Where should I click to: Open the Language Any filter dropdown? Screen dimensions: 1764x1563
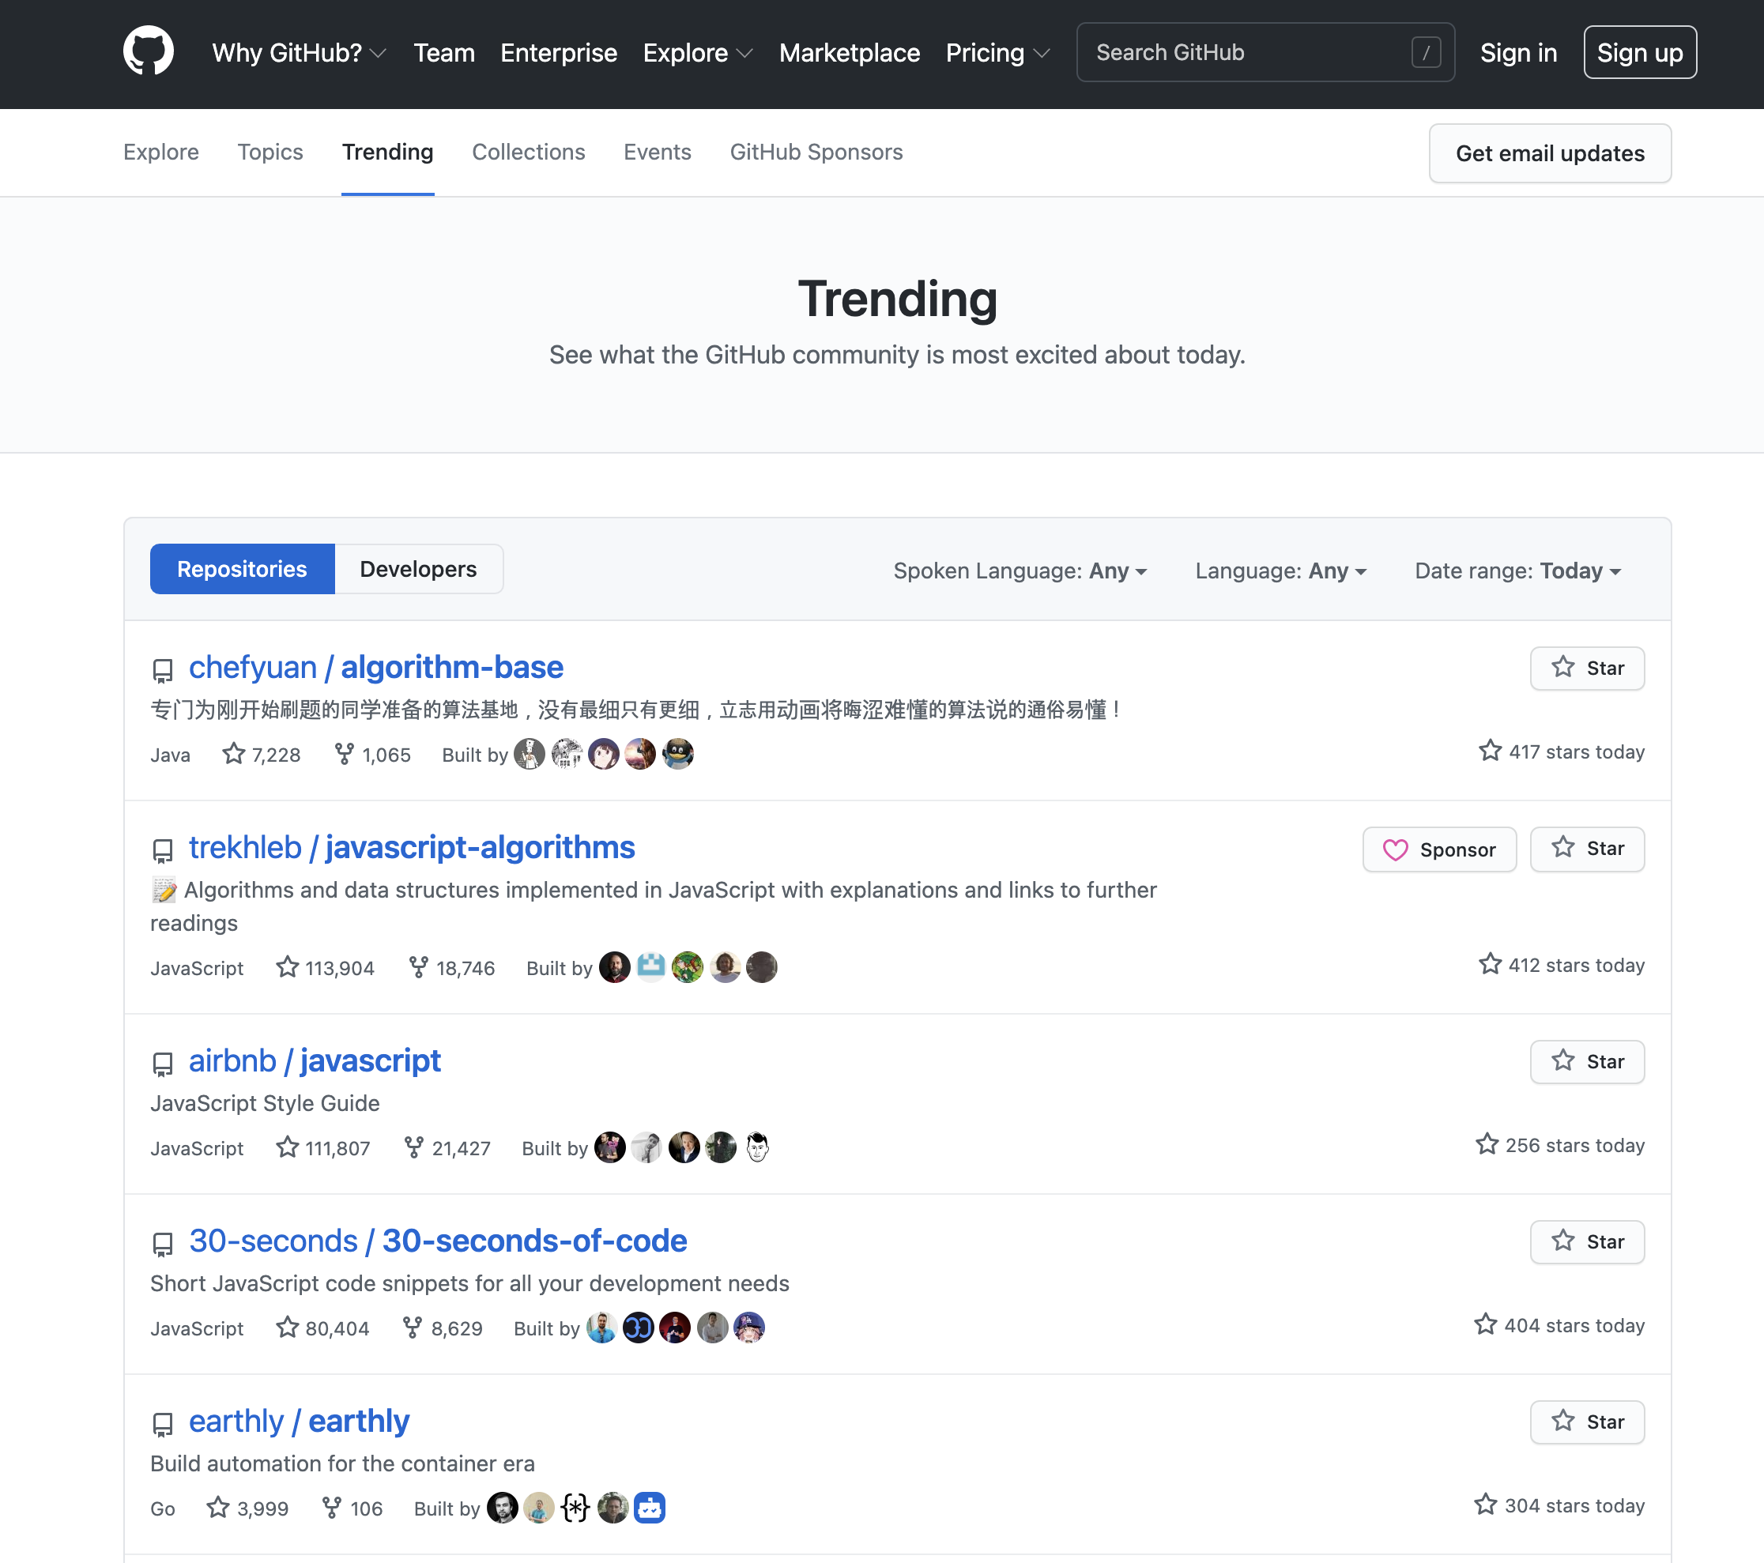click(1280, 571)
